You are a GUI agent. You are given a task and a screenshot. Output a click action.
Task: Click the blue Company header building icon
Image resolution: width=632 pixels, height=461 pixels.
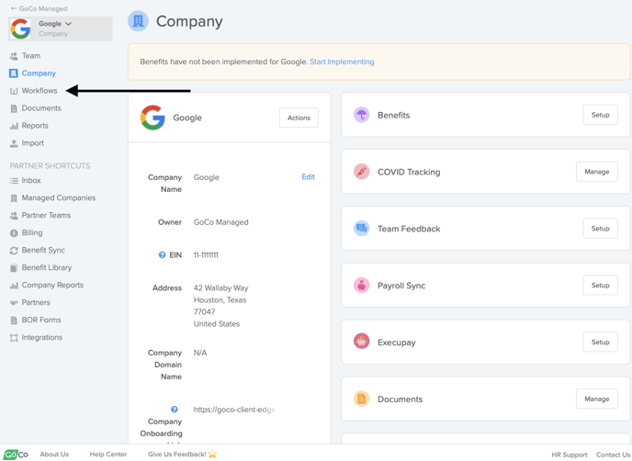[x=138, y=21]
